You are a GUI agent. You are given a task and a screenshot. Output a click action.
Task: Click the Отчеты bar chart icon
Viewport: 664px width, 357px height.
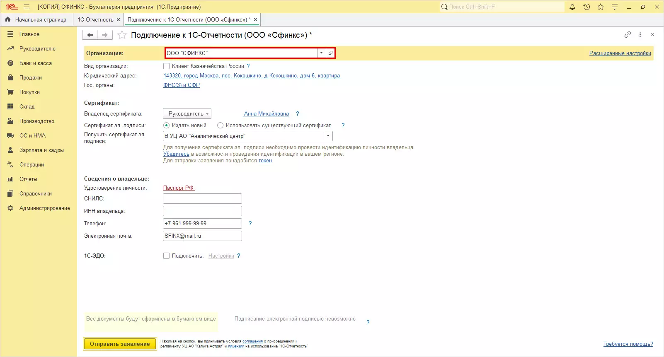pyautogui.click(x=10, y=179)
